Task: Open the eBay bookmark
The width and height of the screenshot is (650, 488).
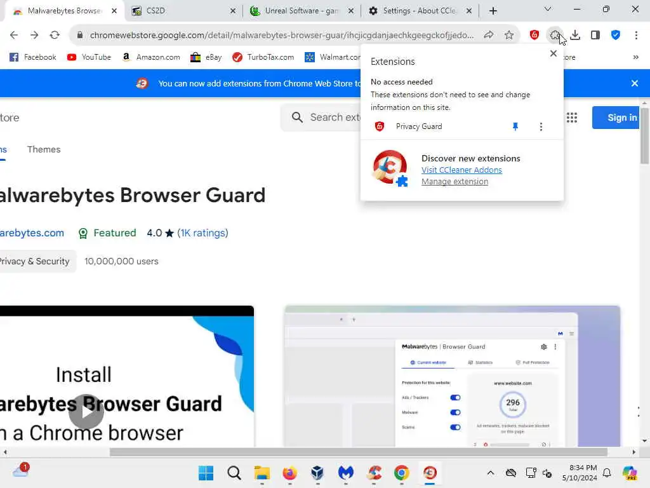Action: [206, 57]
